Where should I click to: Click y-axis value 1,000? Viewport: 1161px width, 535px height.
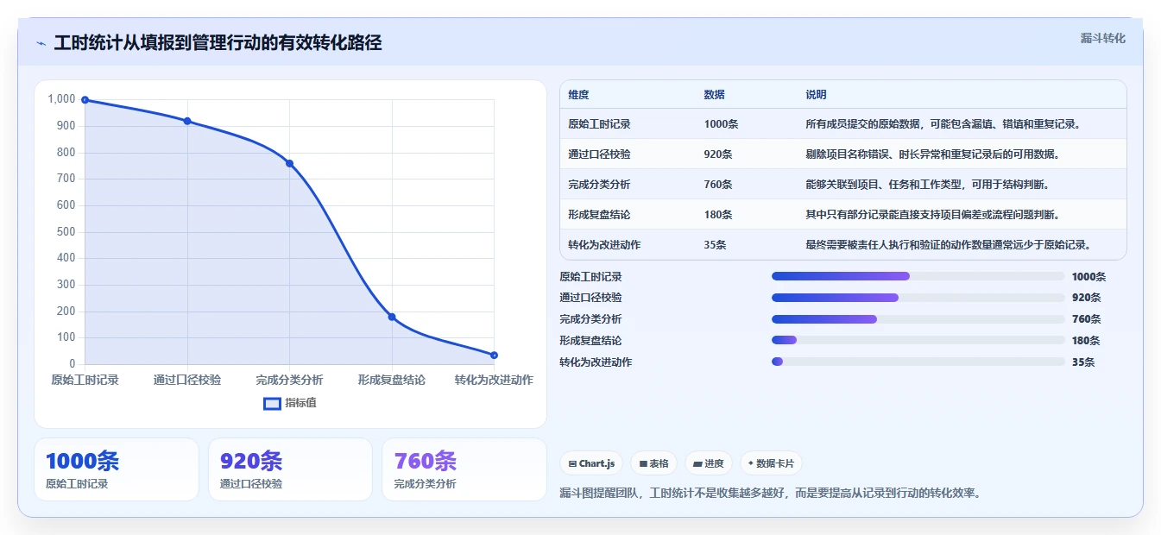click(62, 99)
